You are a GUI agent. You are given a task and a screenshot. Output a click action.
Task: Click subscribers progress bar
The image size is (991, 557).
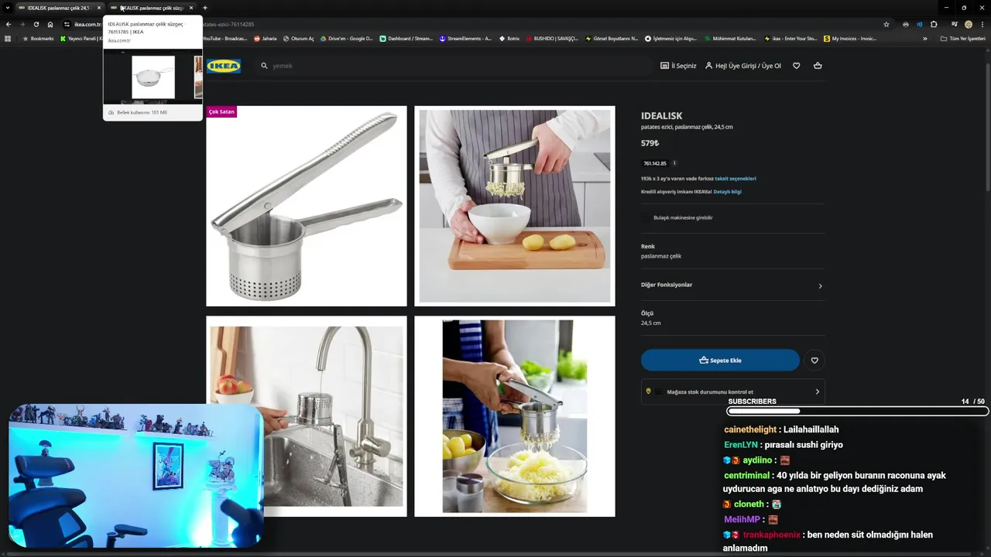[x=858, y=412]
